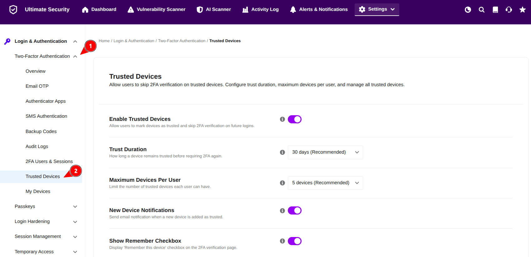Disable New Device Notifications toggle

pos(295,210)
